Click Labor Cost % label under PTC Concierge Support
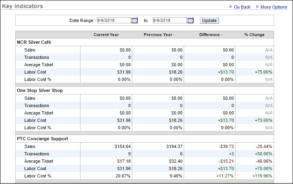Viewport: 293px width, 184px height. (37, 176)
